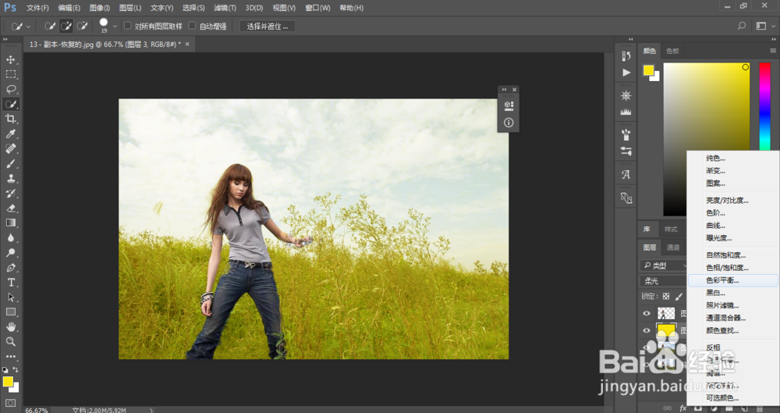Image resolution: width=780 pixels, height=413 pixels.
Task: Click the New Selection mode icon
Action: click(50, 26)
